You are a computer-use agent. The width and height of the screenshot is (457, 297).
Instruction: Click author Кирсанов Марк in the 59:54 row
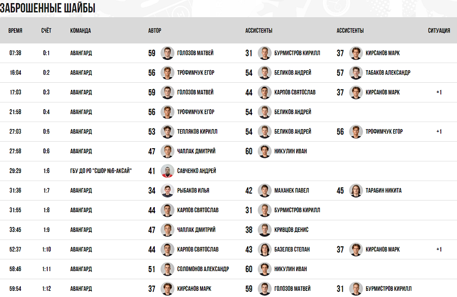pos(194,289)
